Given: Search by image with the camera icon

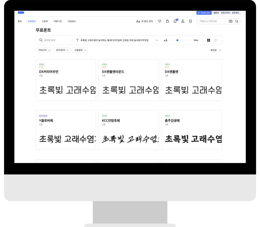Looking at the screenshot, I should click(x=231, y=21).
